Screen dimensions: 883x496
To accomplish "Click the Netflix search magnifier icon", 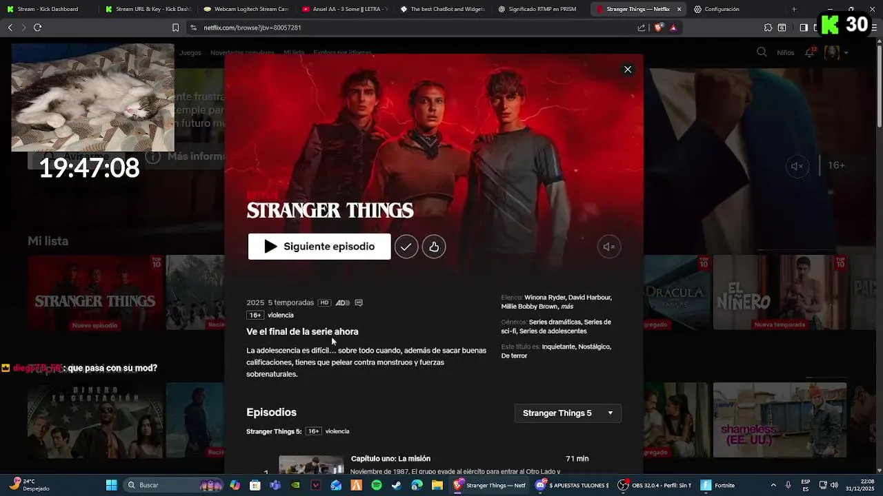I will point(762,52).
